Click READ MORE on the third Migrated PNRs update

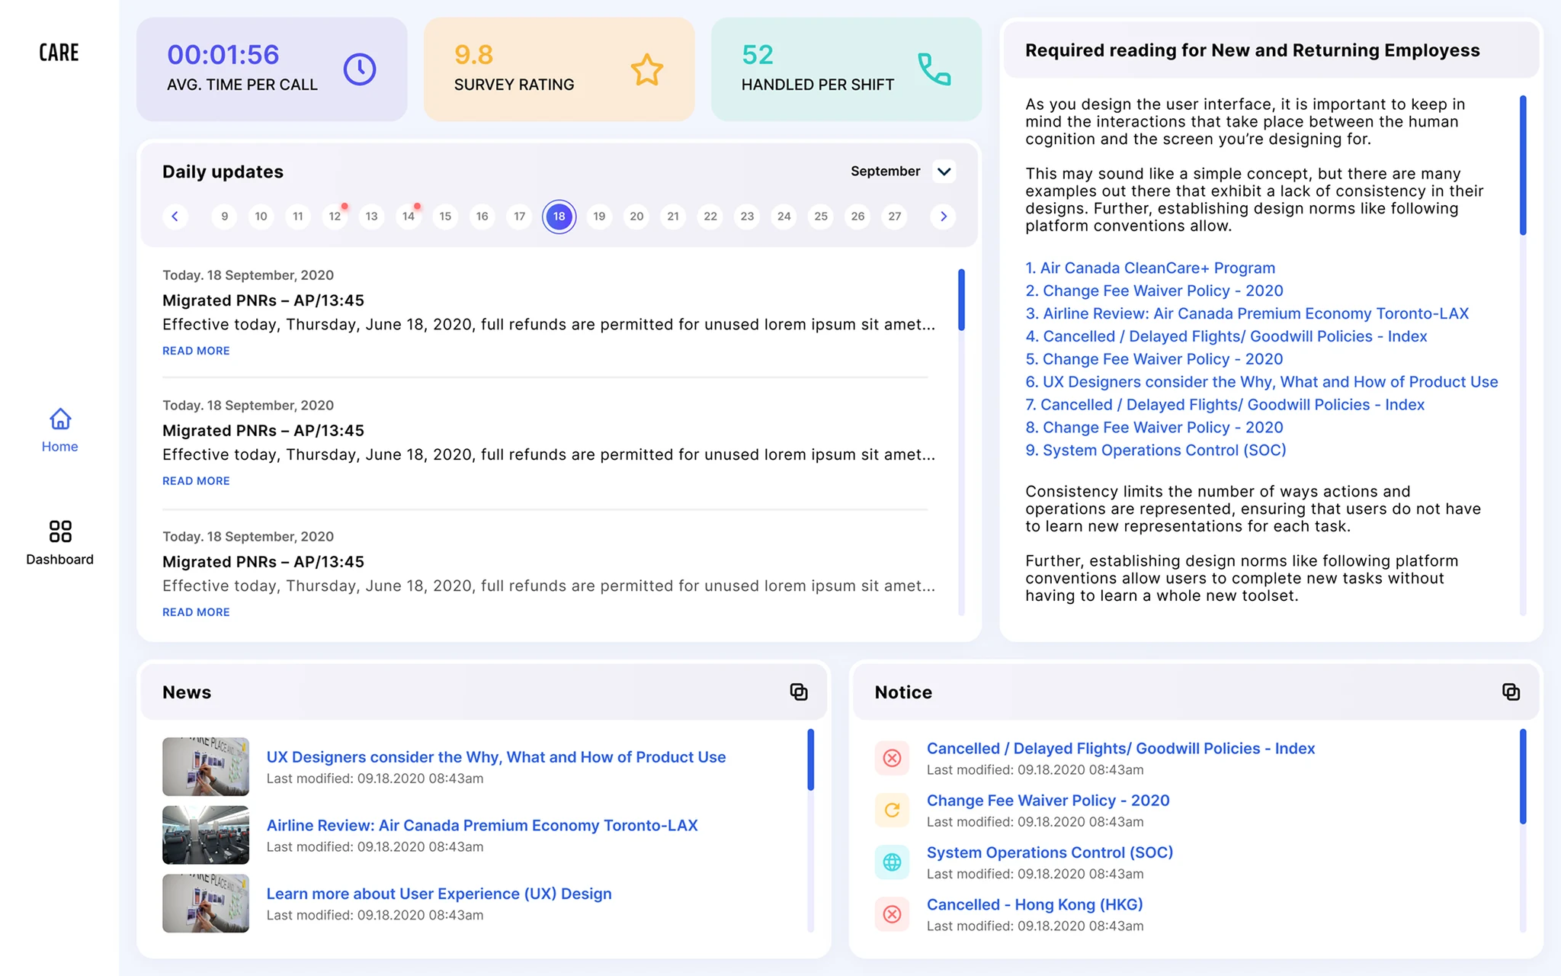196,612
